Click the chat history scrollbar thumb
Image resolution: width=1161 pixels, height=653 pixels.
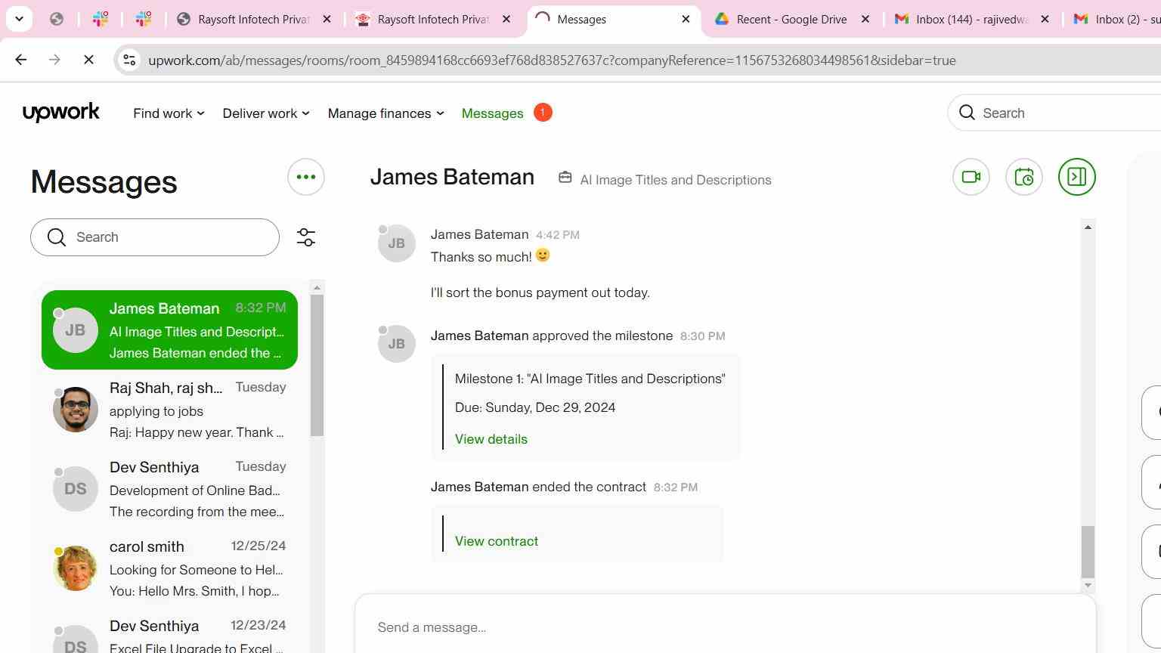point(1088,552)
